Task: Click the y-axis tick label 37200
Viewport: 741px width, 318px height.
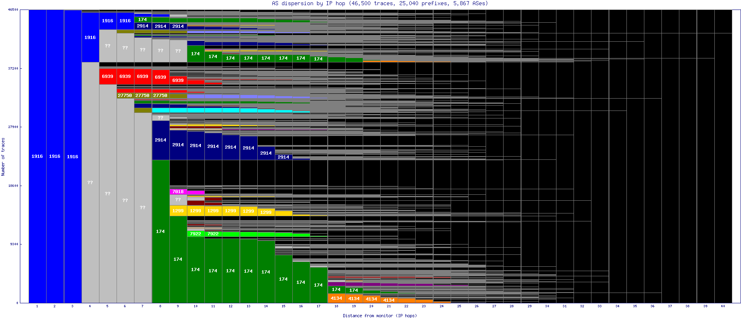Action: 13,68
